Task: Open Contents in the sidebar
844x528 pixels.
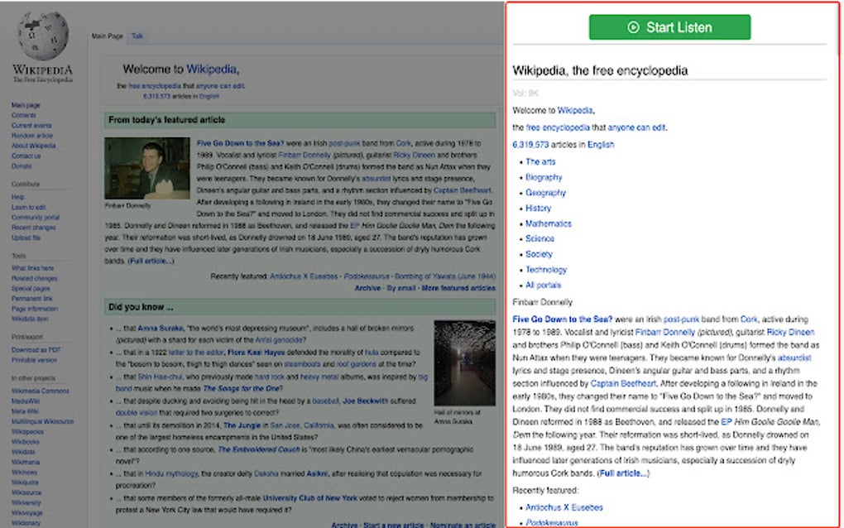Action: [x=24, y=115]
